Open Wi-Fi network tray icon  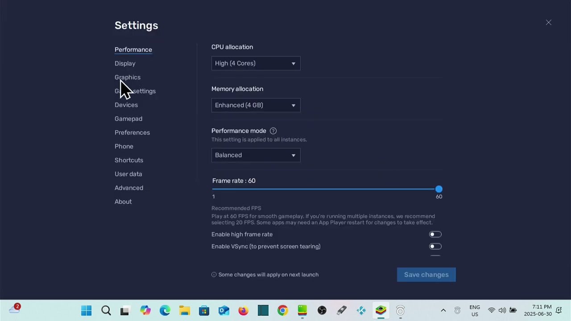coord(492,310)
